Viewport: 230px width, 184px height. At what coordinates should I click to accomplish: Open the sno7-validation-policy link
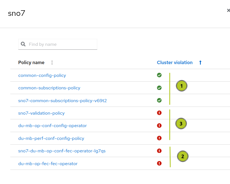point(41,113)
